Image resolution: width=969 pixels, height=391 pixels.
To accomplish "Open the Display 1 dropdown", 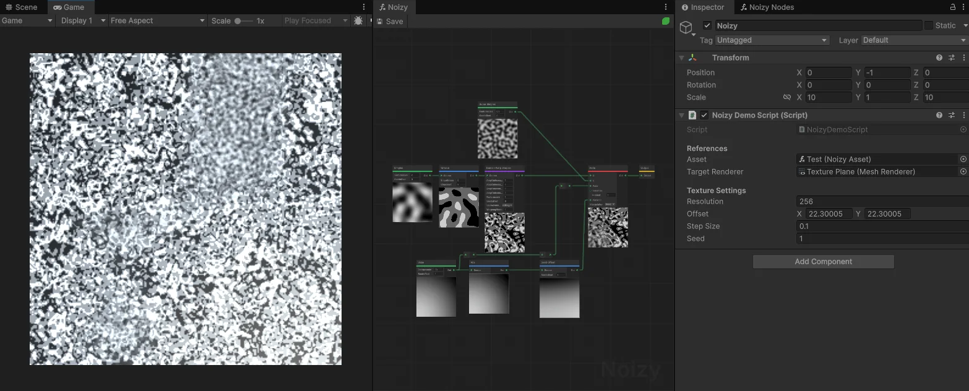I will [x=82, y=20].
